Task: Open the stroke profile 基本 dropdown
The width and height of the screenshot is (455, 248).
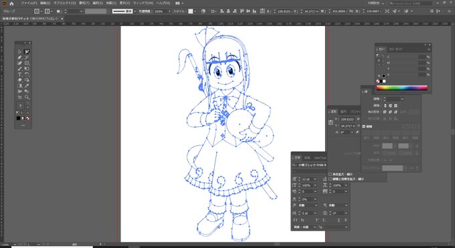Action: pyautogui.click(x=134, y=11)
